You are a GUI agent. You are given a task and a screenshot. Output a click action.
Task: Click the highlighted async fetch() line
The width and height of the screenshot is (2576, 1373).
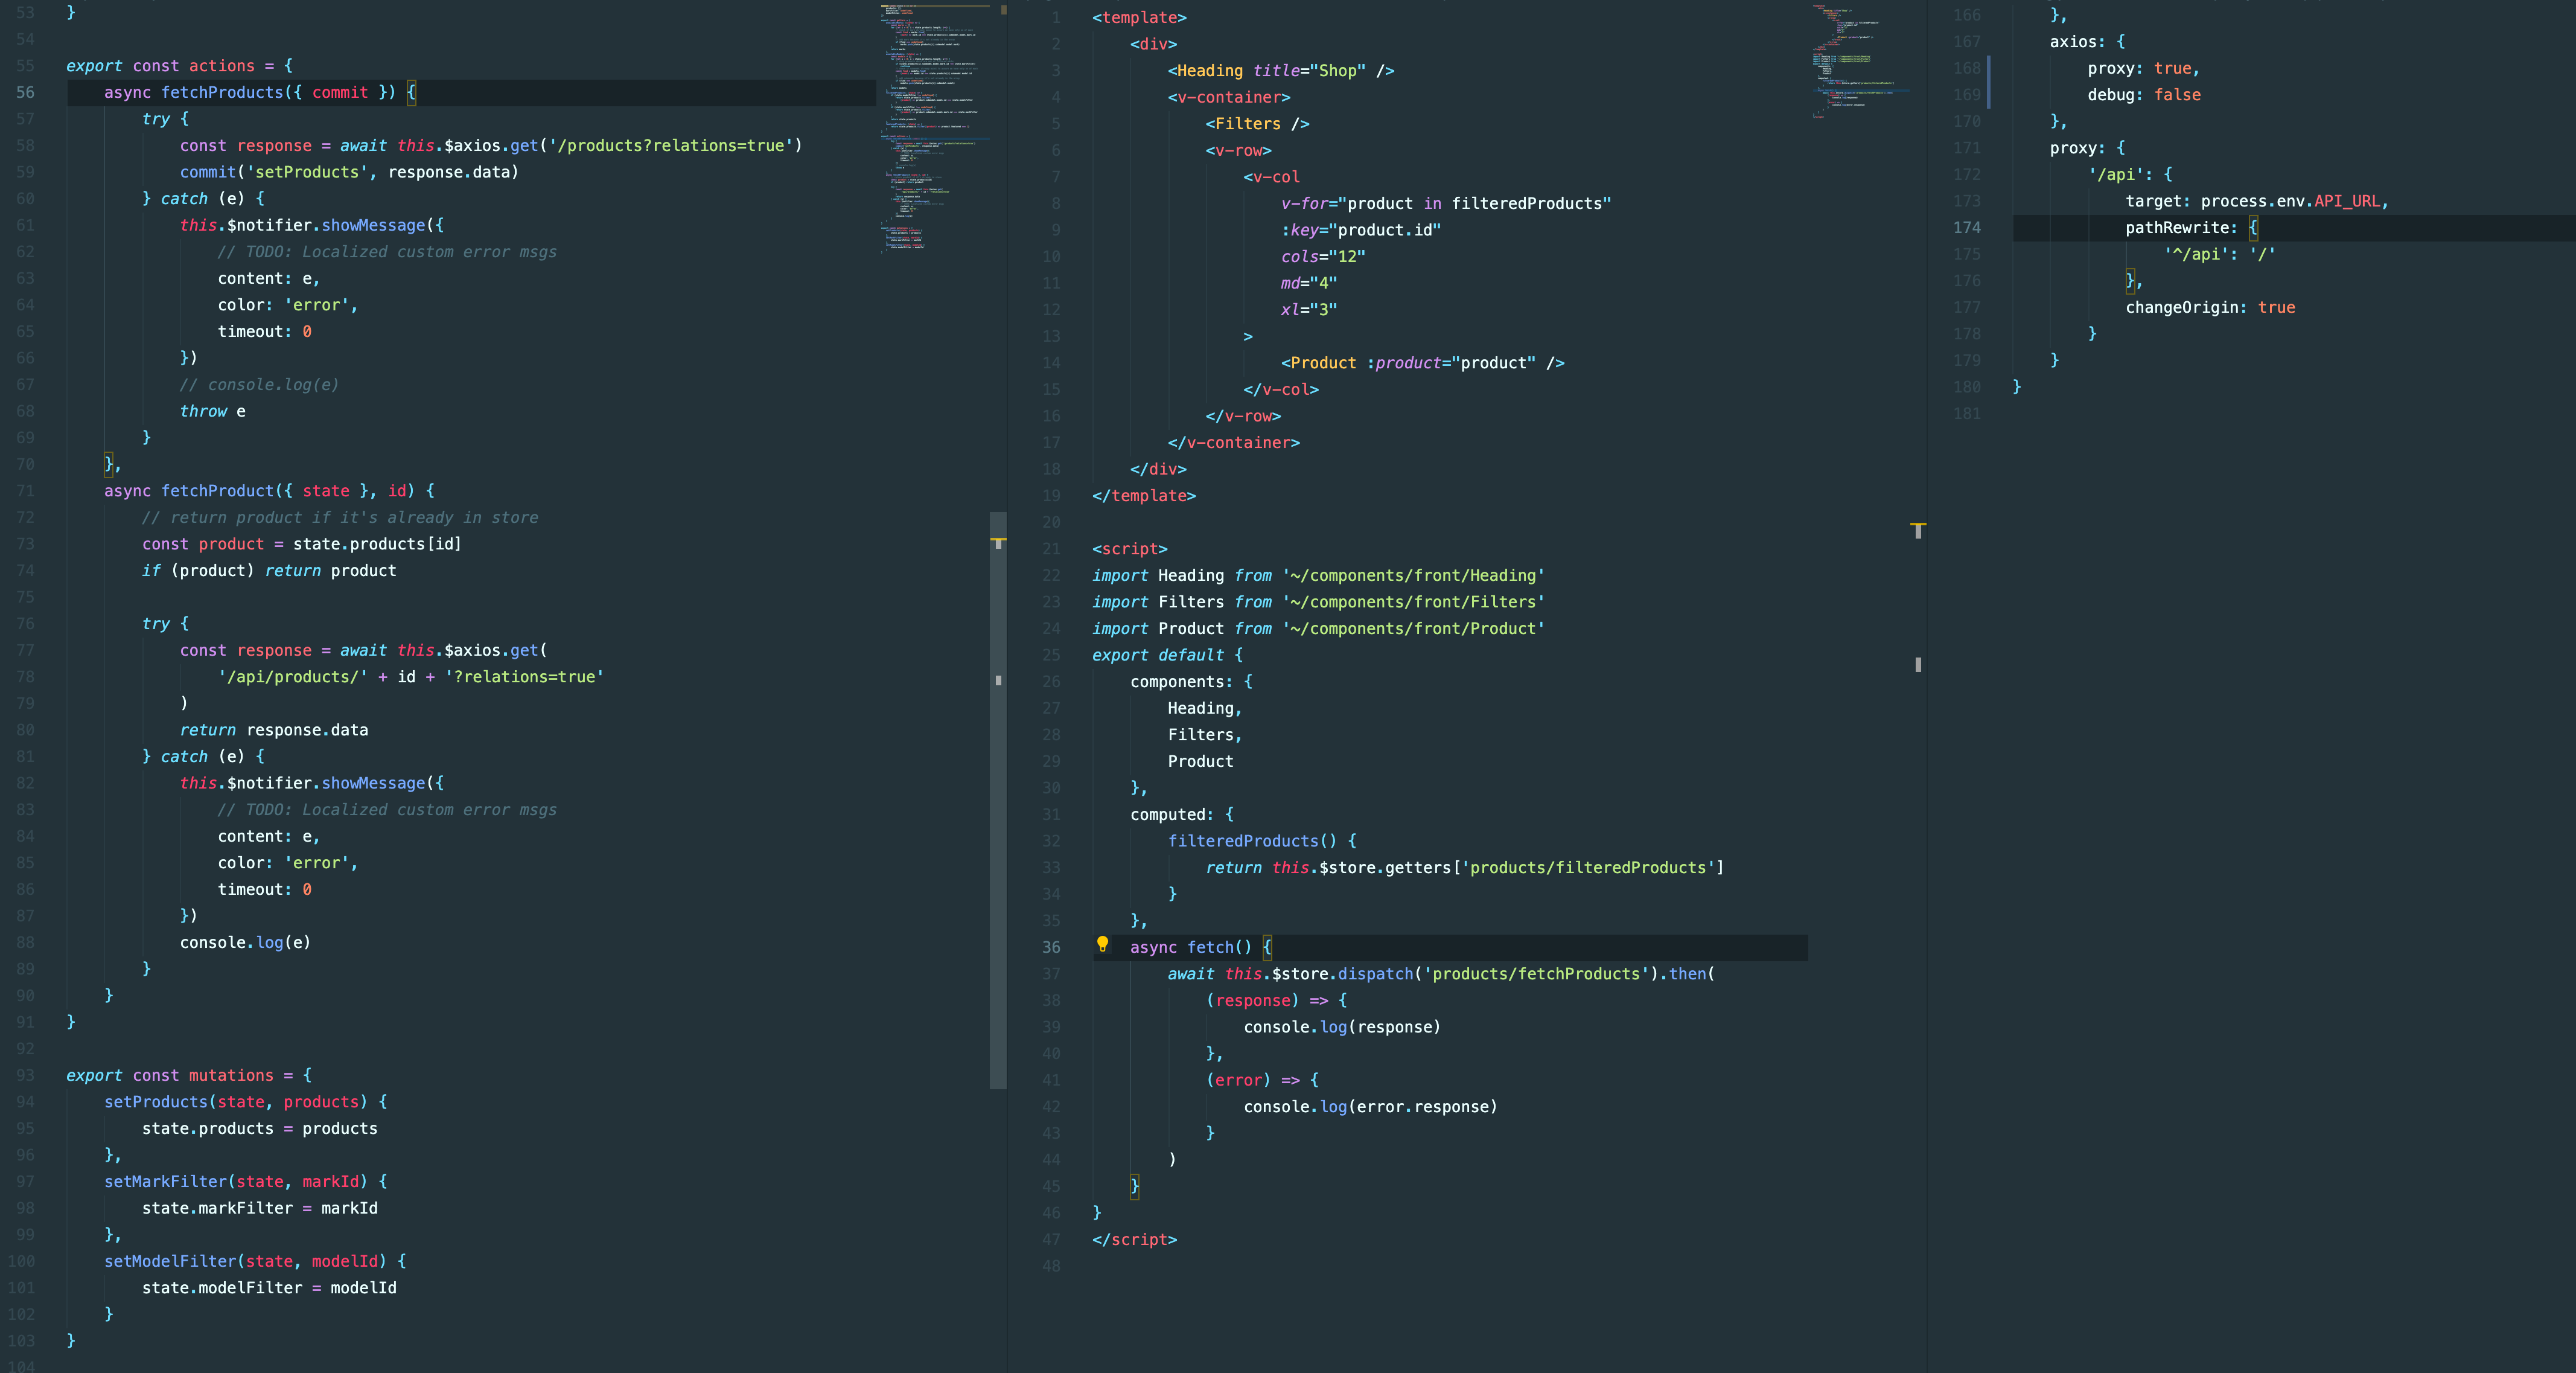coord(1200,947)
